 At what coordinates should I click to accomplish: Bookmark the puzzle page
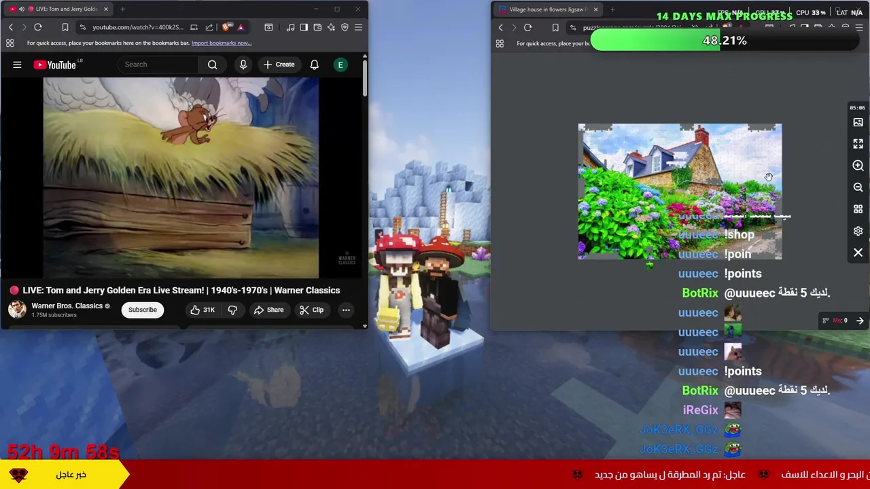pos(555,28)
